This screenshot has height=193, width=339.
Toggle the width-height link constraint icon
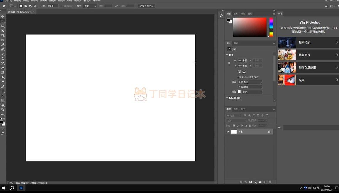[229, 63]
